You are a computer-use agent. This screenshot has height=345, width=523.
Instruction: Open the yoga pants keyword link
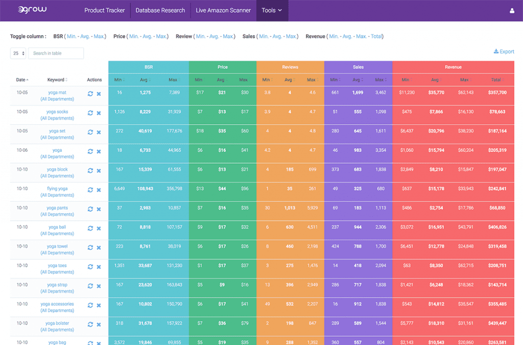(x=57, y=208)
